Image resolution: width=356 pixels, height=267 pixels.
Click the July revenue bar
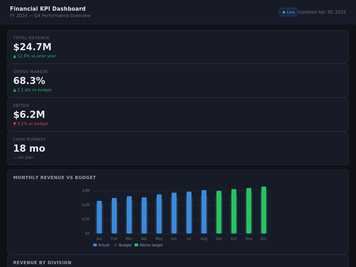(x=189, y=213)
